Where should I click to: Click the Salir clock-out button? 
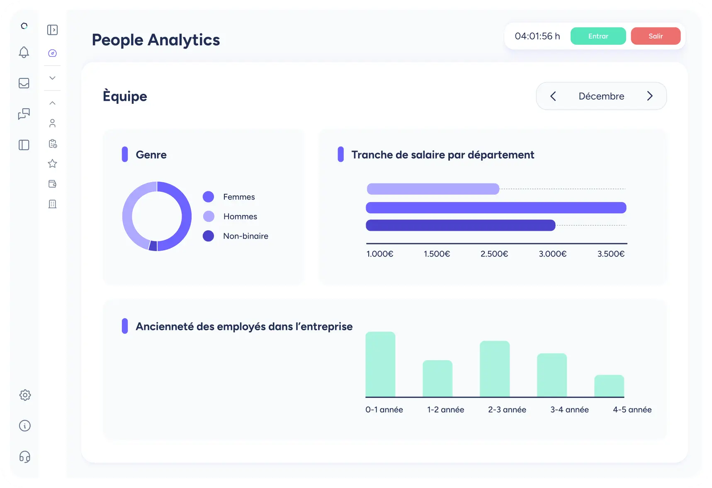[655, 36]
